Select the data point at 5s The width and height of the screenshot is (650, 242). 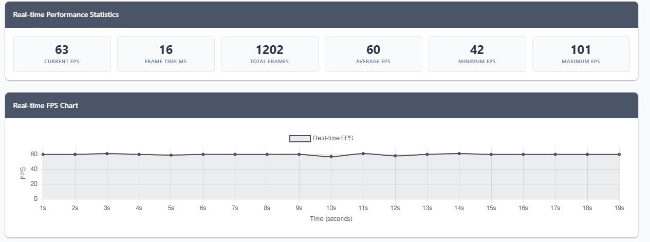[171, 155]
